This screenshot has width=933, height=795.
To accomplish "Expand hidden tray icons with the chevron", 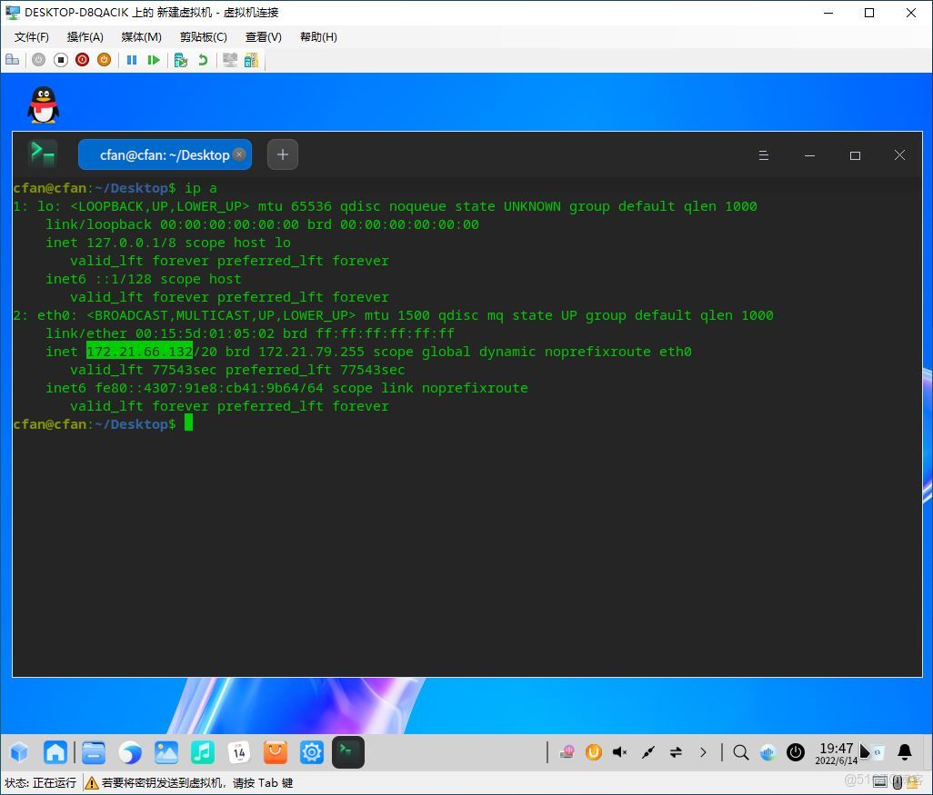I will click(x=704, y=752).
